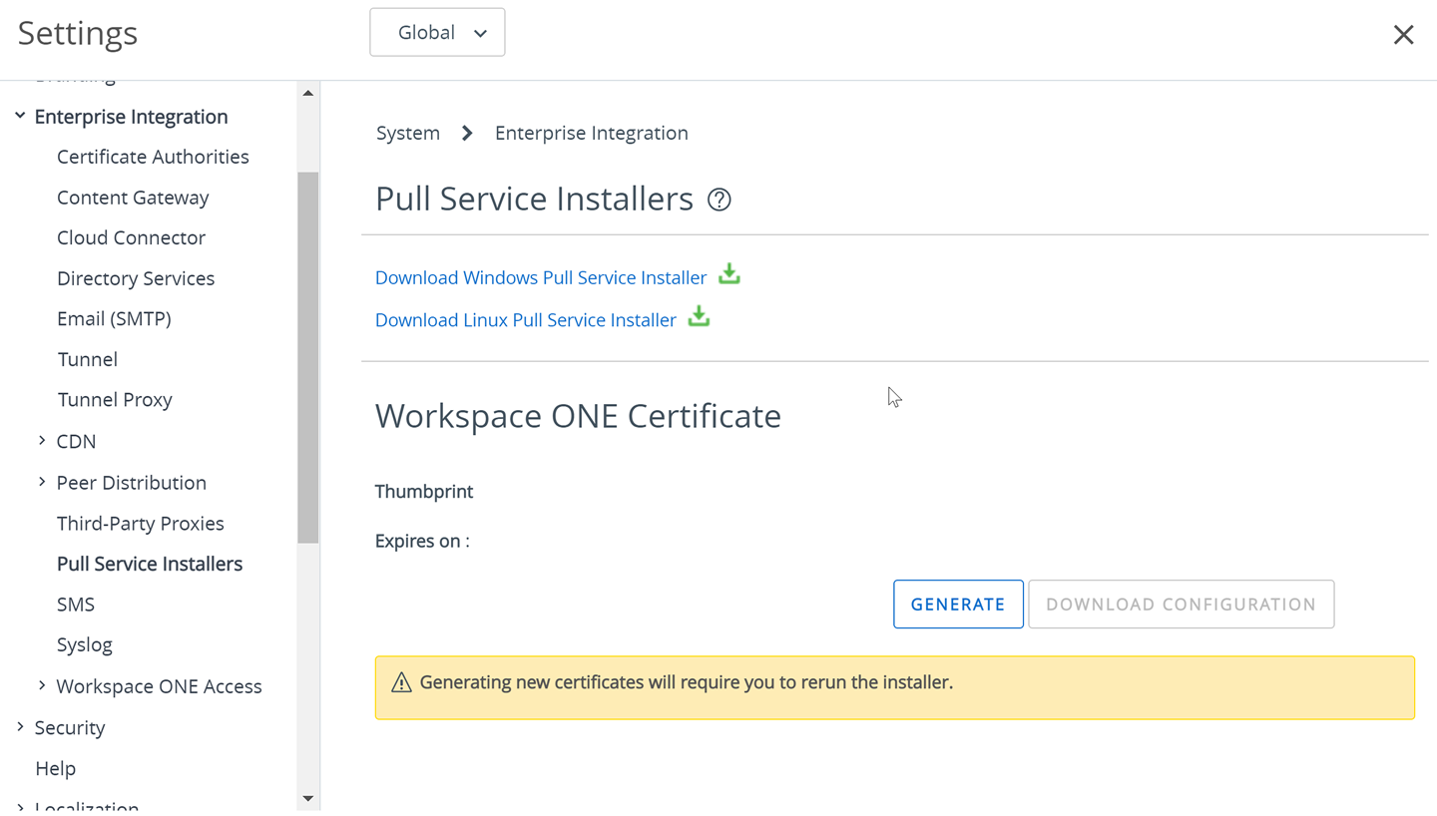Click Enterprise Integration in breadcrumb
1437x816 pixels.
592,133
